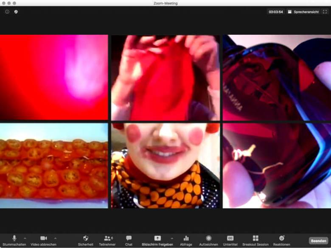Expand video options arrow next to Video abbrechen
331x248 pixels.
56,238
